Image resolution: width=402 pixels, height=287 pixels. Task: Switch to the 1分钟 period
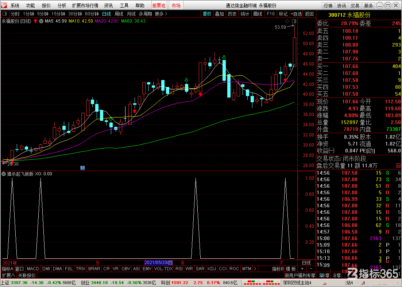tap(28, 14)
